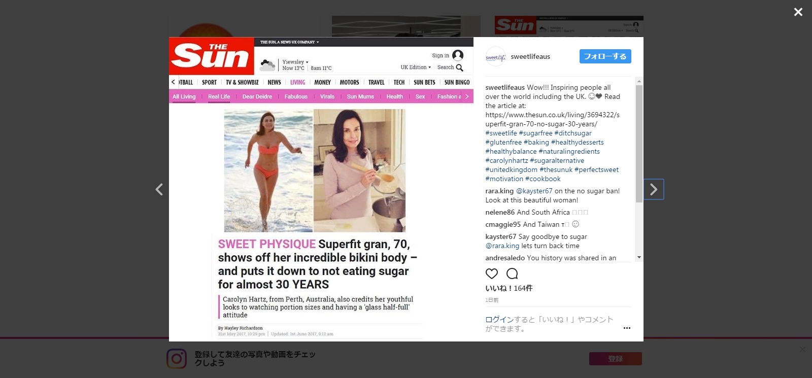
Task: Like the post with the heart icon
Action: click(x=492, y=273)
